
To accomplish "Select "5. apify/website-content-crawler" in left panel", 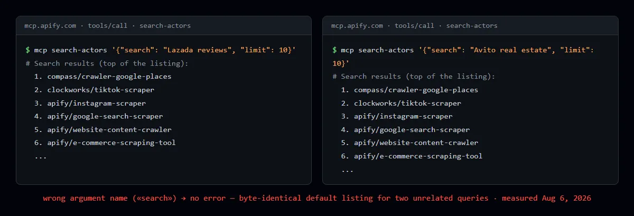I will (102, 129).
